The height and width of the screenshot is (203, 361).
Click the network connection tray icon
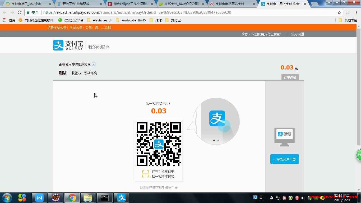pyautogui.click(x=278, y=198)
